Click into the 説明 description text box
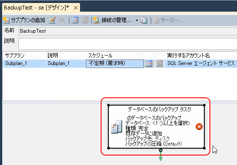 (x=128, y=44)
